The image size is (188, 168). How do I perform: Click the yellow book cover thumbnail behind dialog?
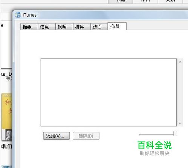pos(7,117)
